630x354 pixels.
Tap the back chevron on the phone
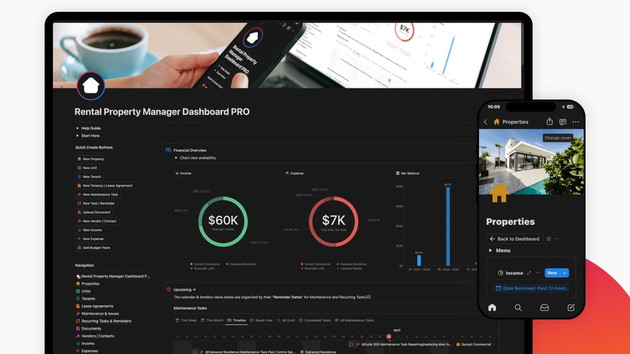(485, 122)
